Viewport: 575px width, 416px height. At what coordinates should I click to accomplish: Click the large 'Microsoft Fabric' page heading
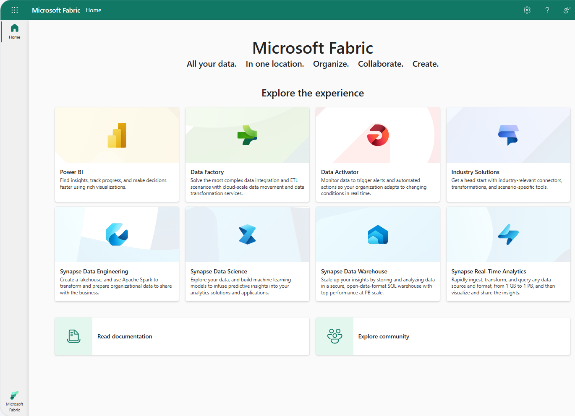[313, 48]
